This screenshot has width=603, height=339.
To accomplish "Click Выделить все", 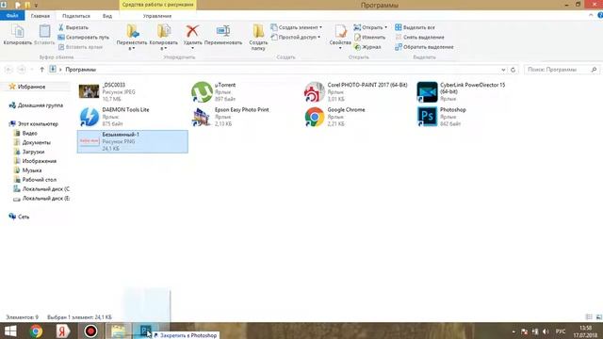I will [x=415, y=27].
